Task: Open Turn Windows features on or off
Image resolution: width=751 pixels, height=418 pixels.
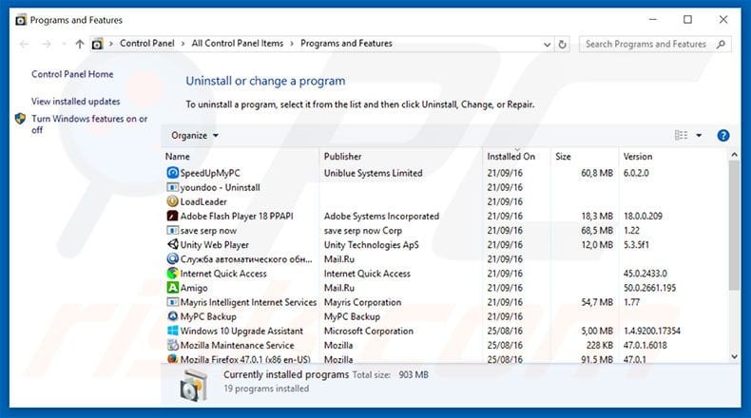Action: coord(89,124)
